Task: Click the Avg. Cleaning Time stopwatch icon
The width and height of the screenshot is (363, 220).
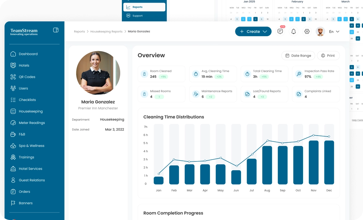Action: (196, 74)
